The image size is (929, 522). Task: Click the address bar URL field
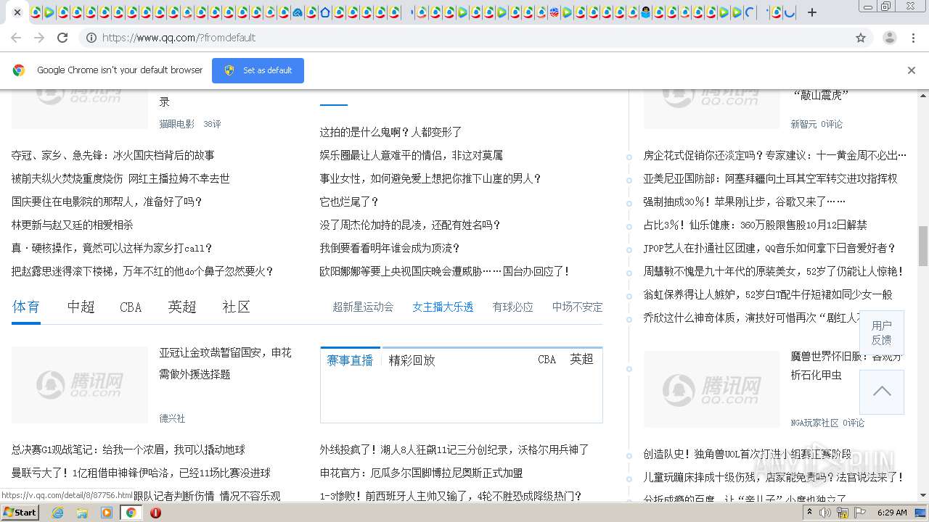point(464,38)
